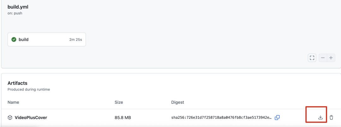Zoom out the workflow graph with minus
The image size is (341, 127).
click(323, 58)
